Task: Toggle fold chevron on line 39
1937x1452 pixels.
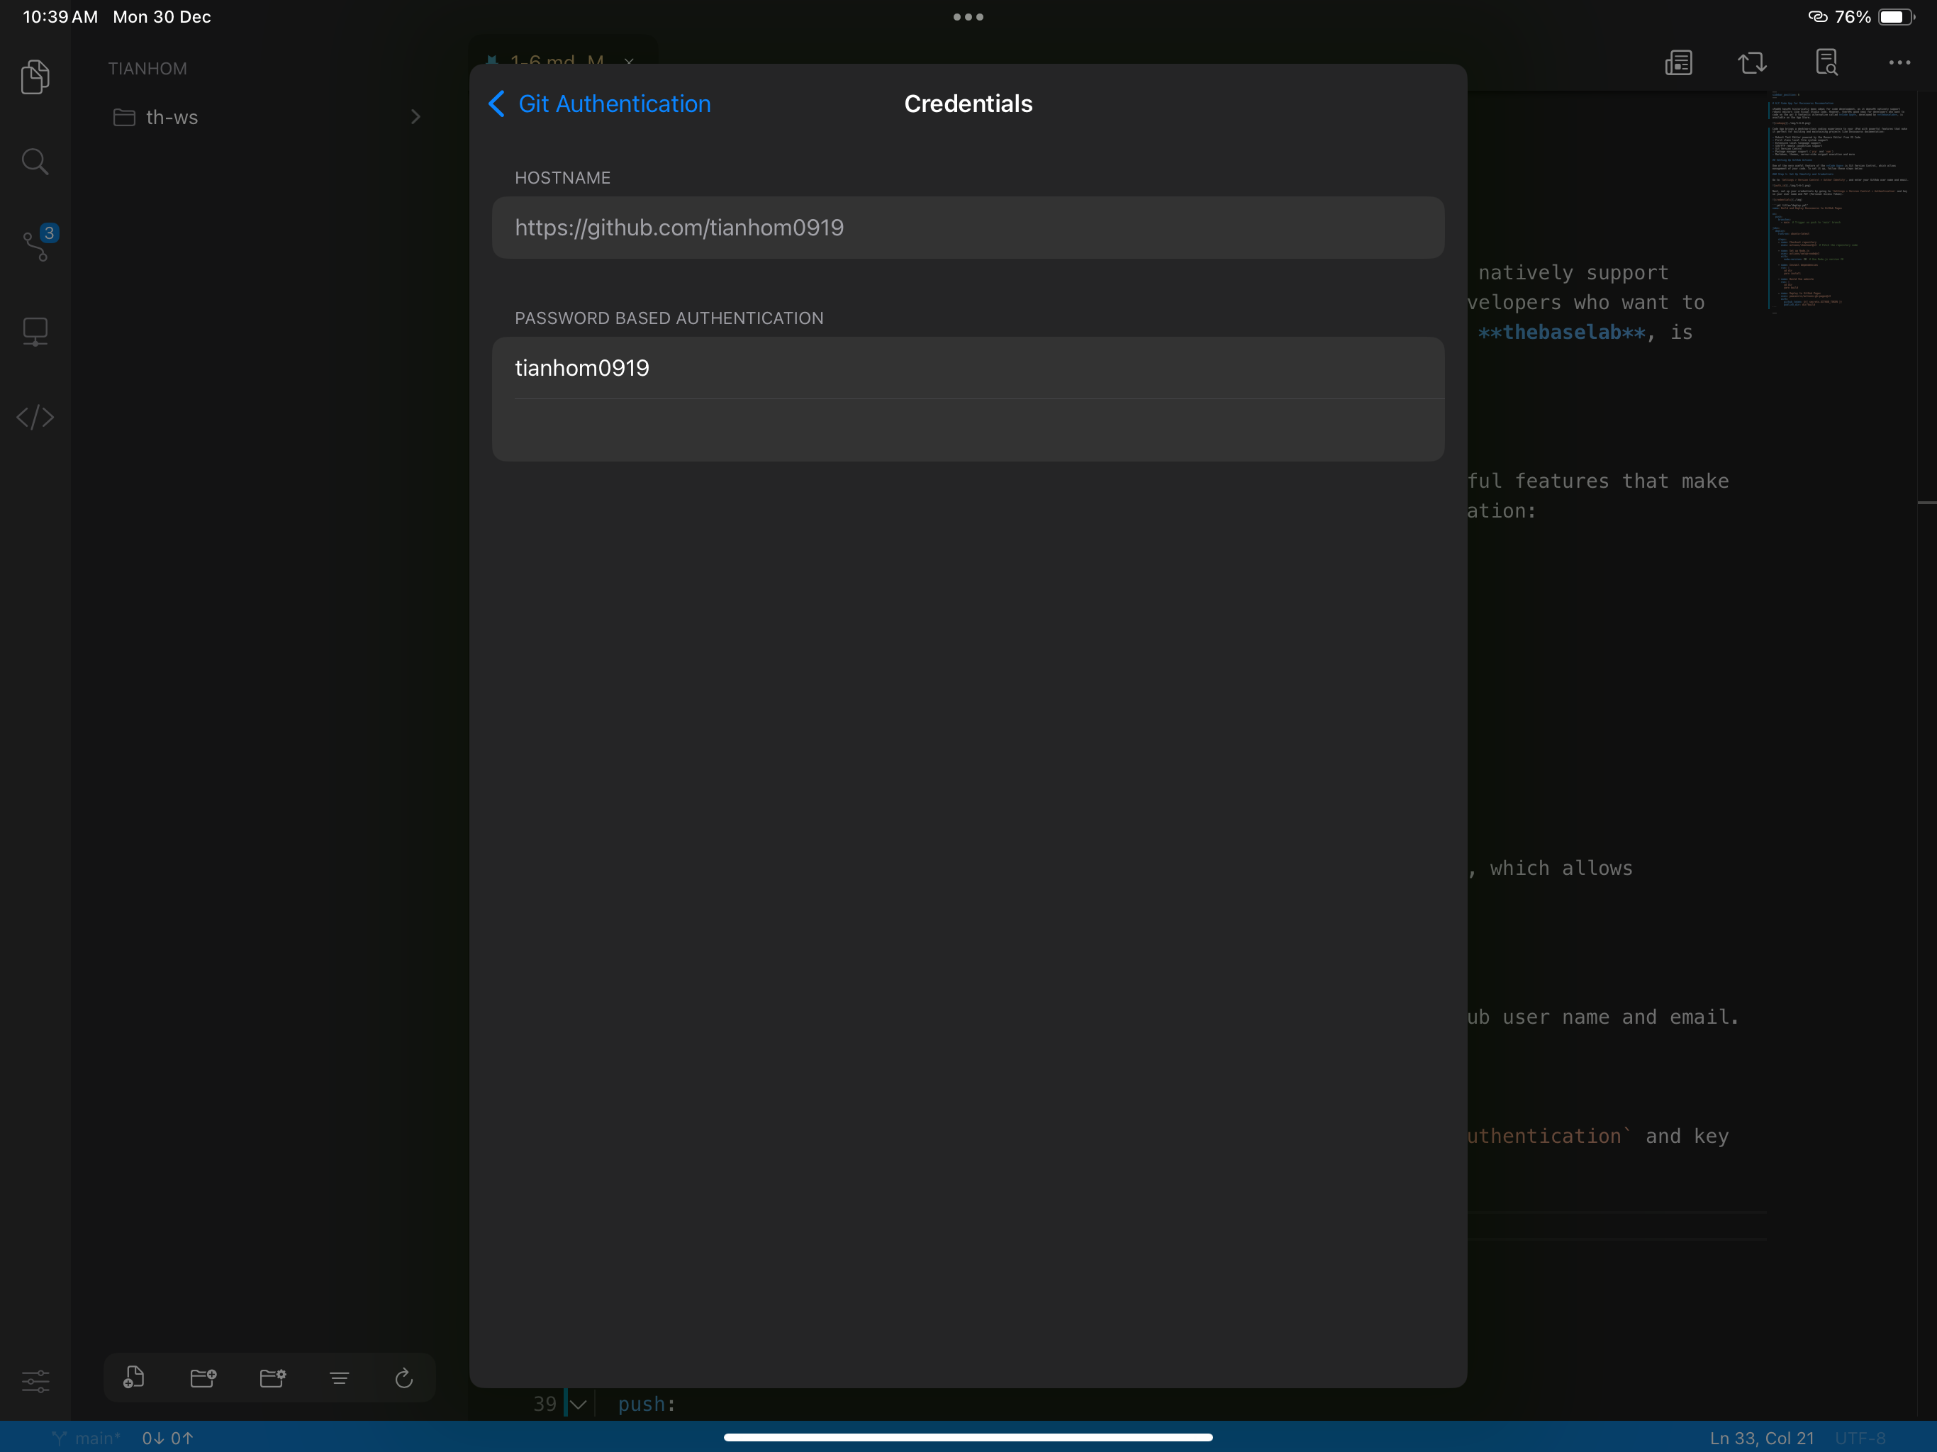Action: coord(578,1404)
